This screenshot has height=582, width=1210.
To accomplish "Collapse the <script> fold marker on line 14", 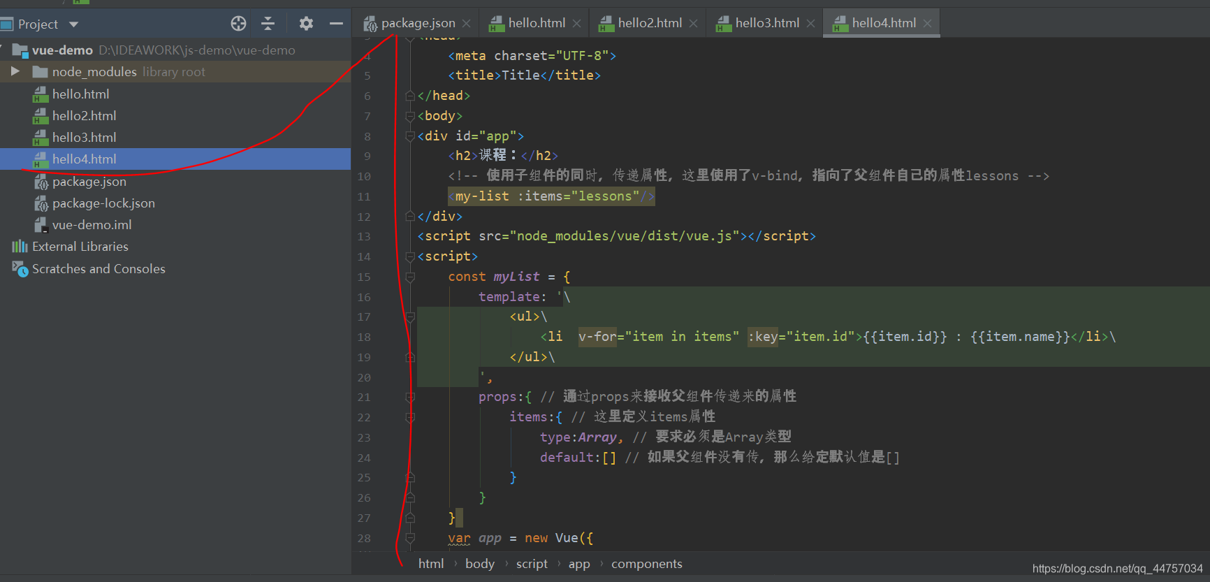I will tap(410, 257).
